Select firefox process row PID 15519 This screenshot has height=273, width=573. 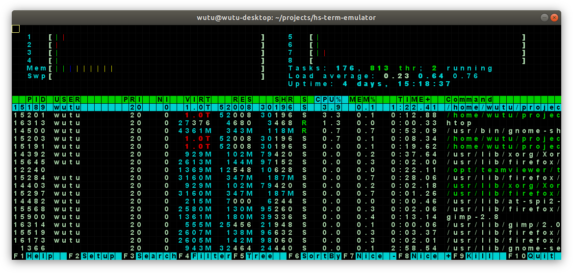point(287,232)
